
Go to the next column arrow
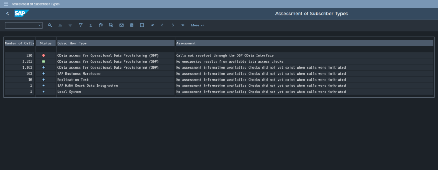[x=173, y=25]
